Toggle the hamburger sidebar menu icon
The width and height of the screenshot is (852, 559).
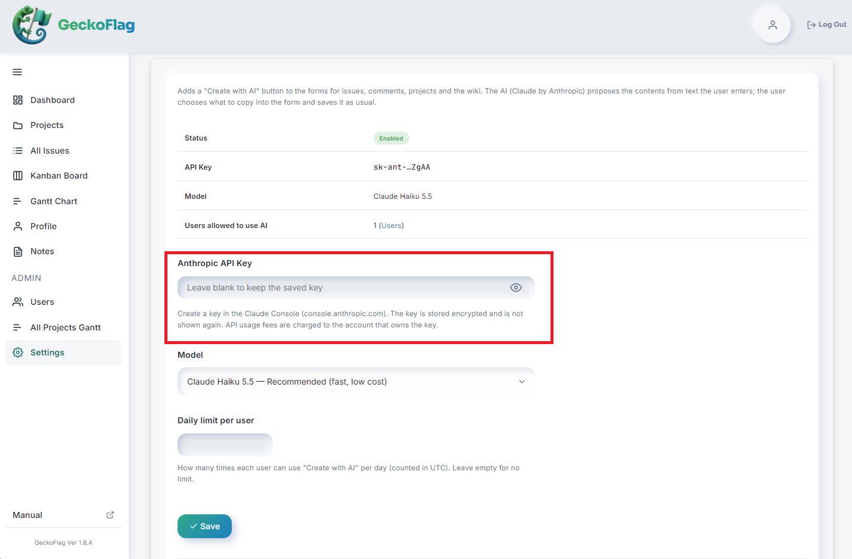tap(17, 72)
